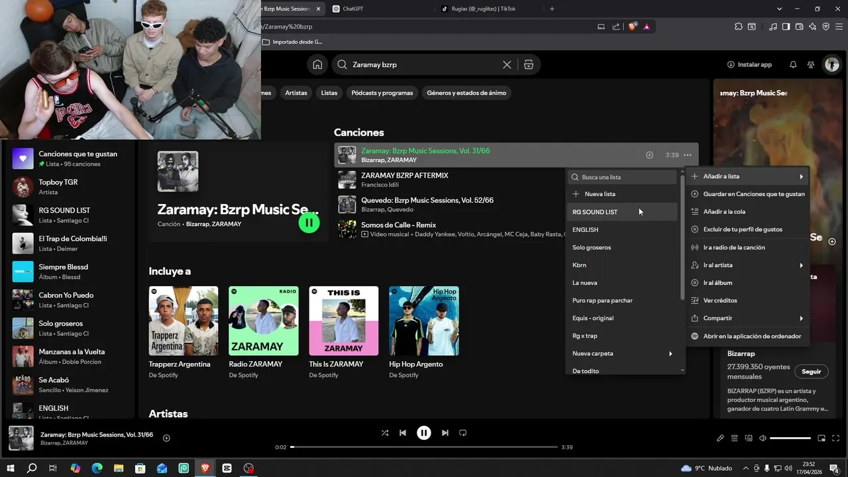Expand Nueva carpeta submenu
Viewport: 848px width, 477px height.
pos(622,353)
